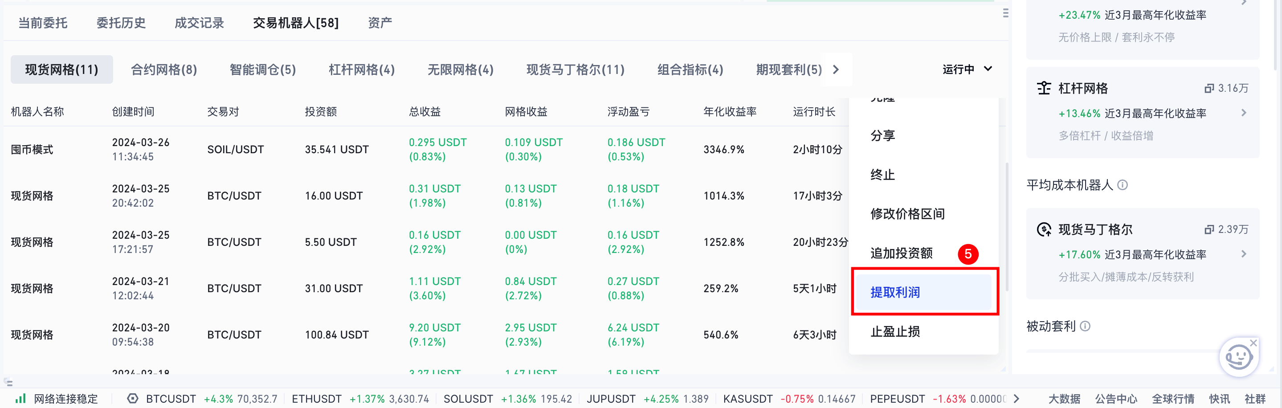Open the 运行中 status filter dropdown
Screen dimensions: 1282x408
pyautogui.click(x=967, y=69)
